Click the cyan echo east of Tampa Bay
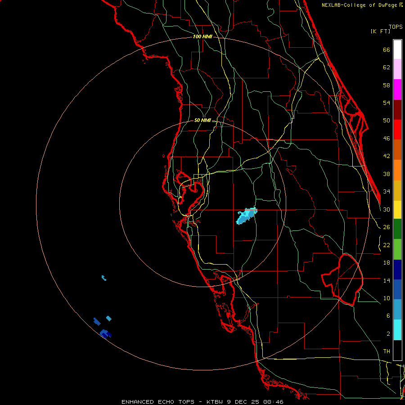405x405 pixels. coord(247,216)
